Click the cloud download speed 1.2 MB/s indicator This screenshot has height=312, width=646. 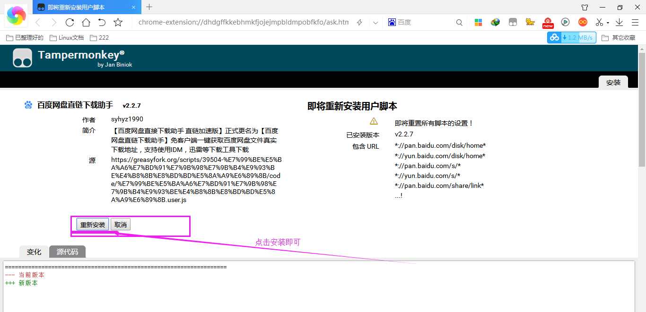point(572,38)
